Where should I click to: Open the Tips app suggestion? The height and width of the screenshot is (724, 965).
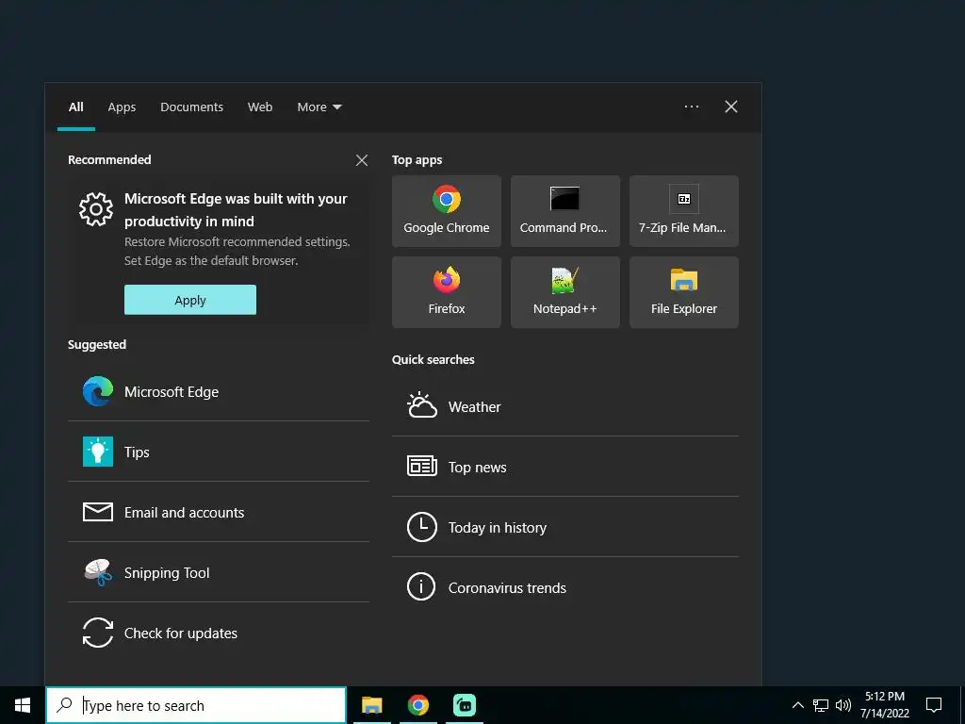click(219, 452)
